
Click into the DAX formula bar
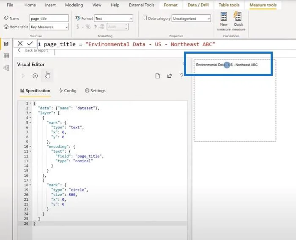tap(166, 44)
